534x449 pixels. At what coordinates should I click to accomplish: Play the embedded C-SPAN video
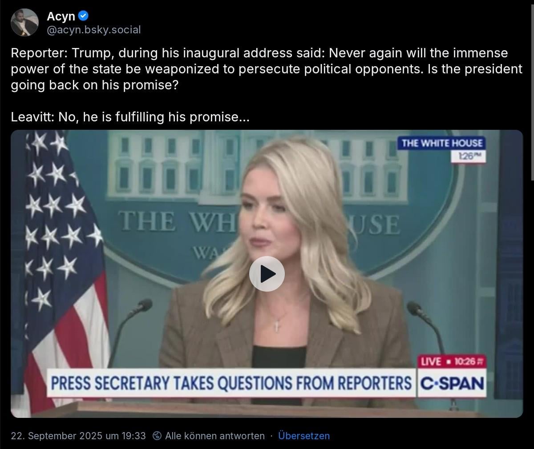tap(267, 274)
